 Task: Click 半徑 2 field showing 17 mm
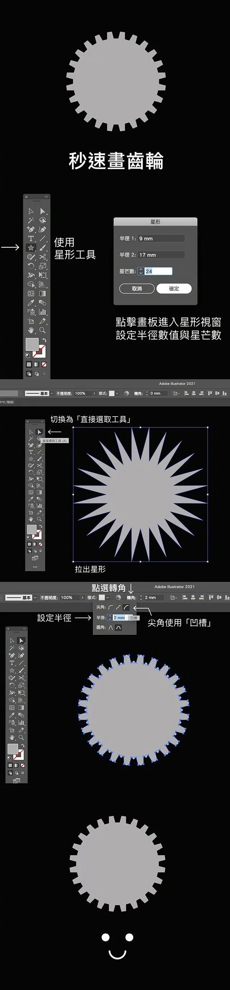(161, 255)
